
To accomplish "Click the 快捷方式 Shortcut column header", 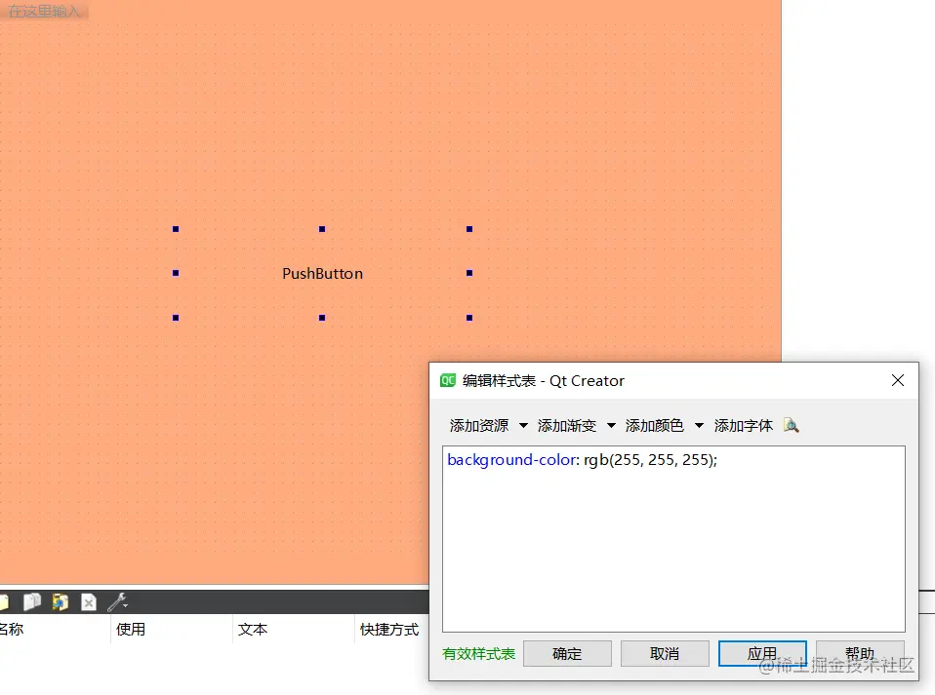I will [391, 630].
